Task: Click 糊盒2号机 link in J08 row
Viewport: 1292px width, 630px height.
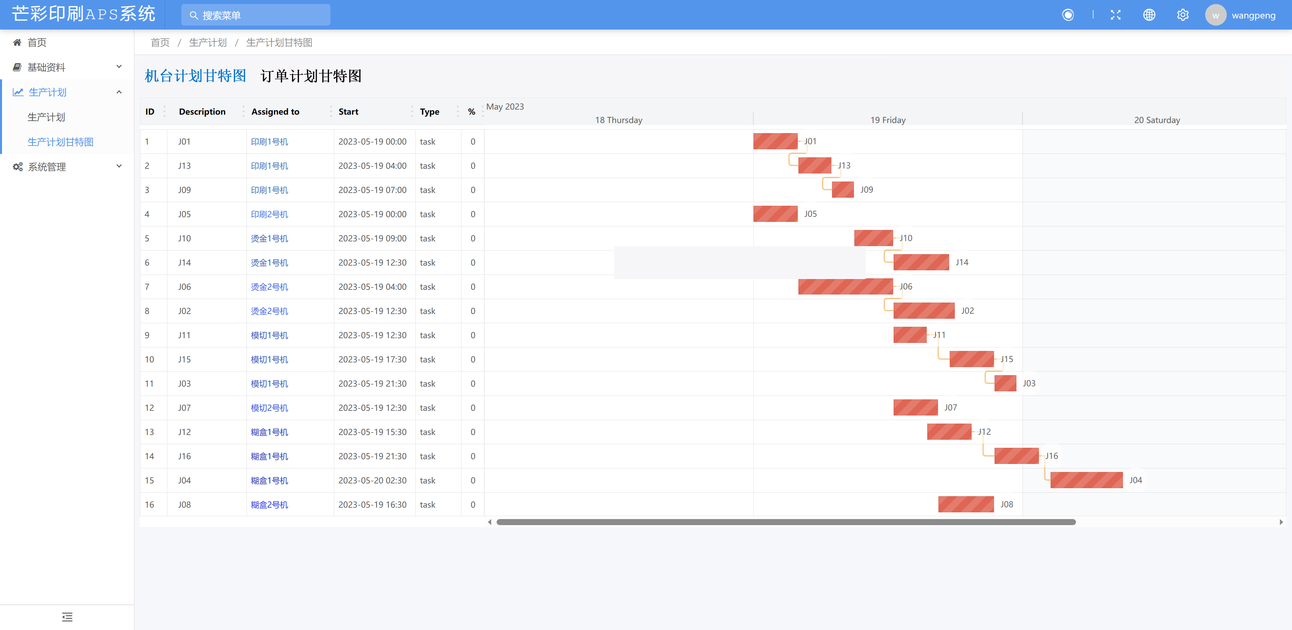Action: coord(269,505)
